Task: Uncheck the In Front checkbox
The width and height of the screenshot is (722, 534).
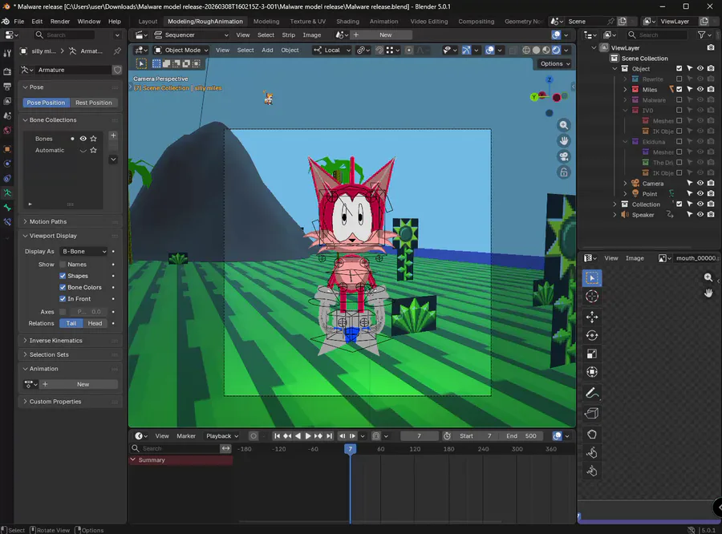Action: point(63,299)
